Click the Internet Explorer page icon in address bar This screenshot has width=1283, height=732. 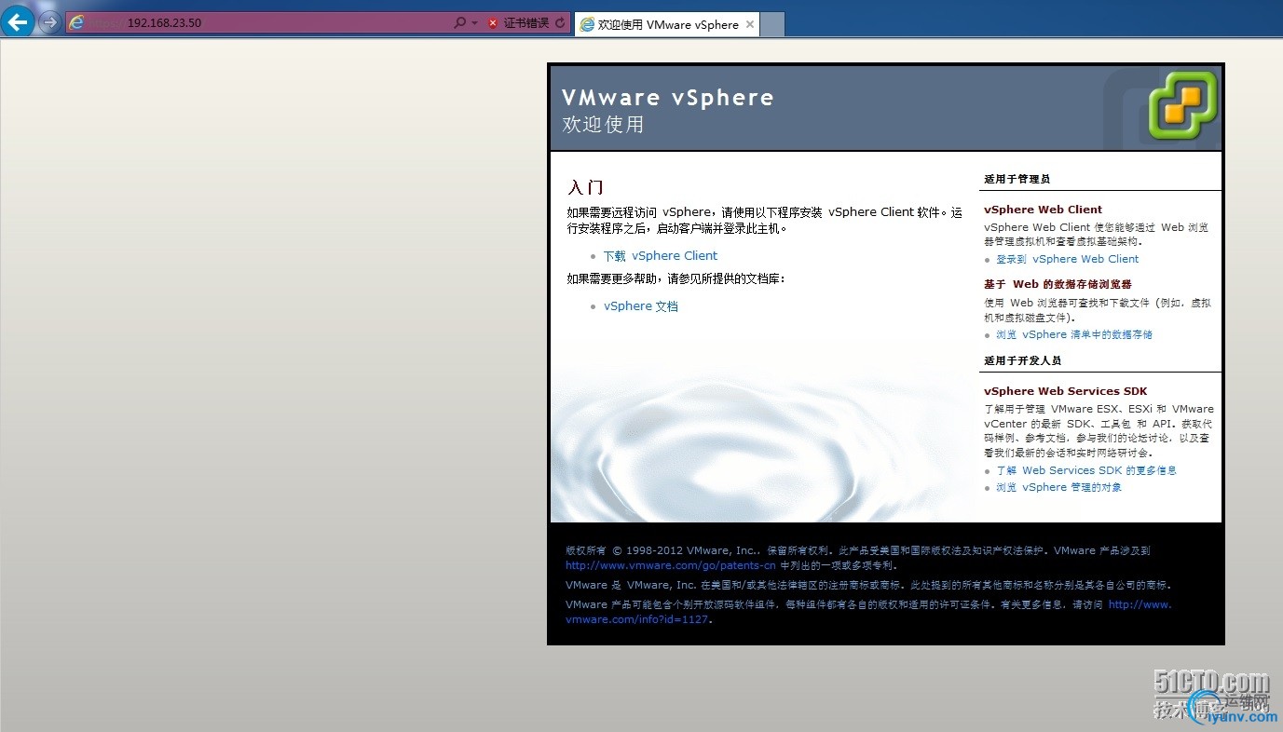pyautogui.click(x=77, y=22)
